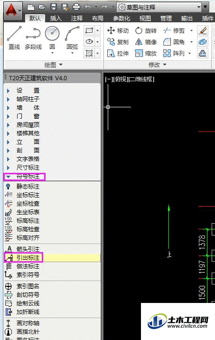
Task: Open the 圆角 fillet dropdown arrow
Action: click(x=191, y=42)
